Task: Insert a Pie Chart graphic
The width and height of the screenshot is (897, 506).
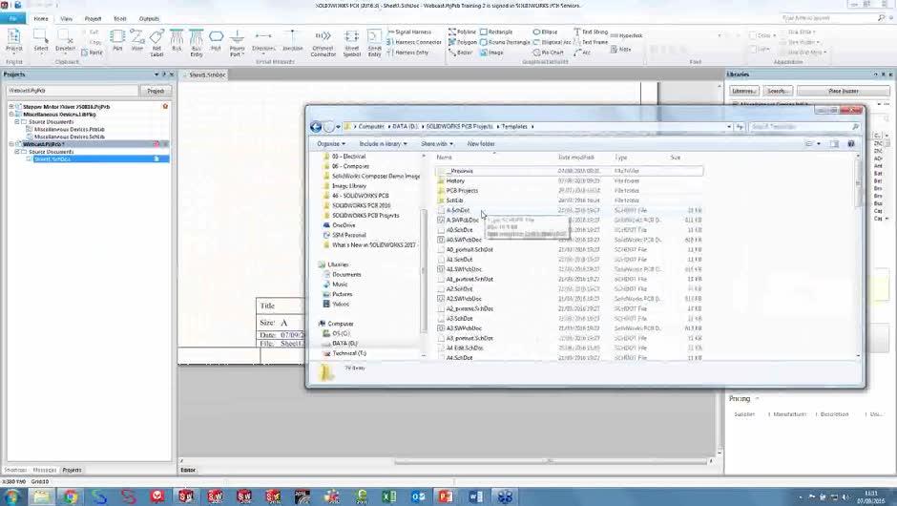Action: (x=548, y=53)
